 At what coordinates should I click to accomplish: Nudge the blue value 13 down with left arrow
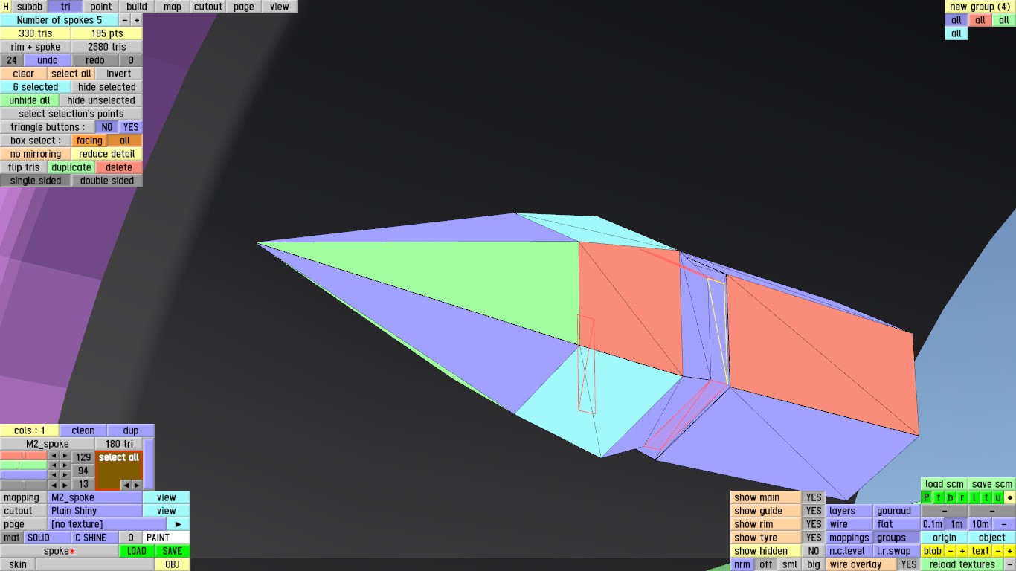(x=54, y=475)
